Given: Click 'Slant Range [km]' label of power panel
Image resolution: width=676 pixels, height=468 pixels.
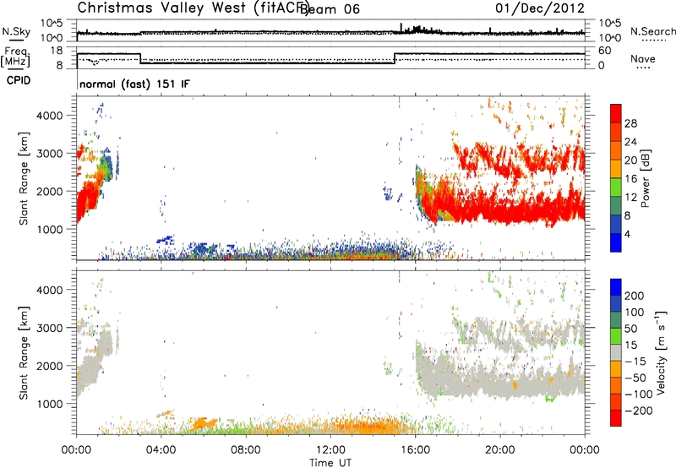Looking at the screenshot, I should [24, 178].
